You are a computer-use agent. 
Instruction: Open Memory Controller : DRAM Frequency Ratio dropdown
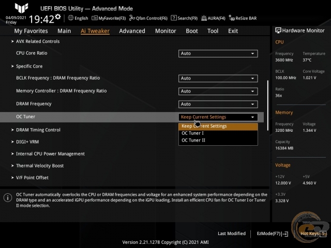coord(218,91)
